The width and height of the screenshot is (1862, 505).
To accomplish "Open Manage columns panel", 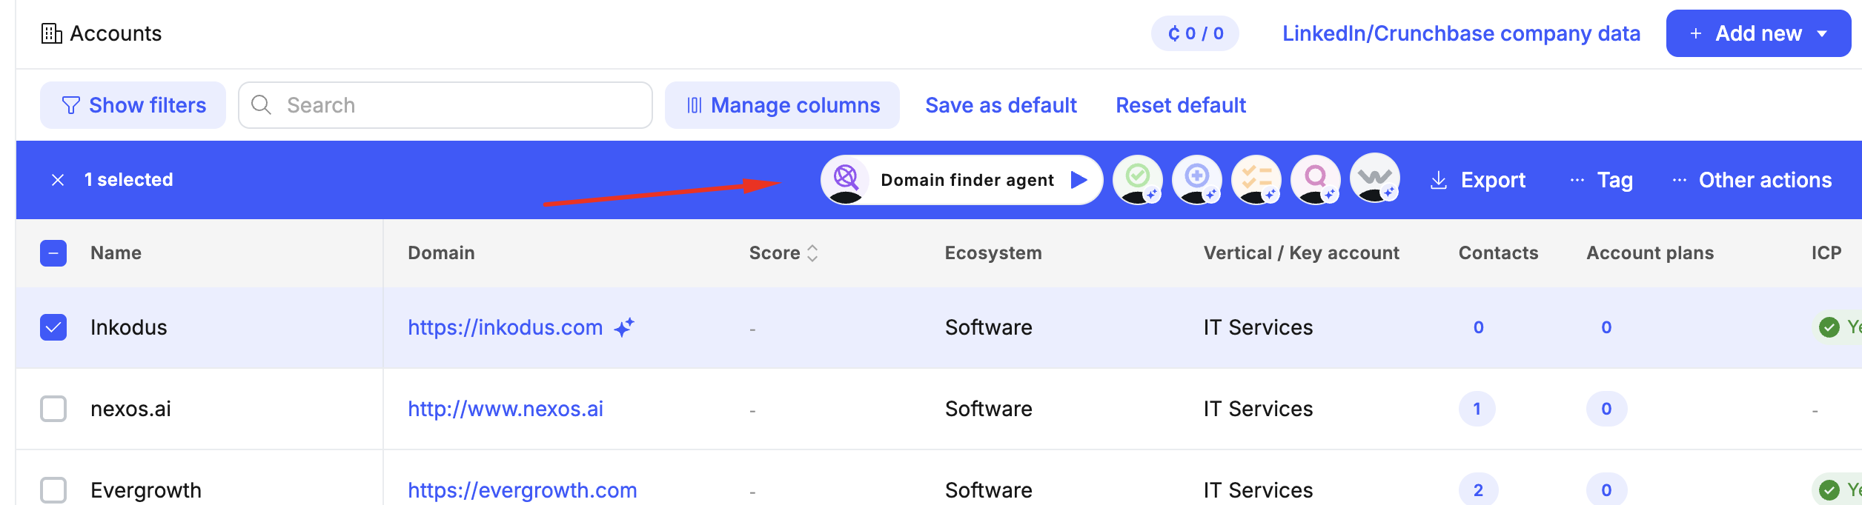I will coord(782,105).
